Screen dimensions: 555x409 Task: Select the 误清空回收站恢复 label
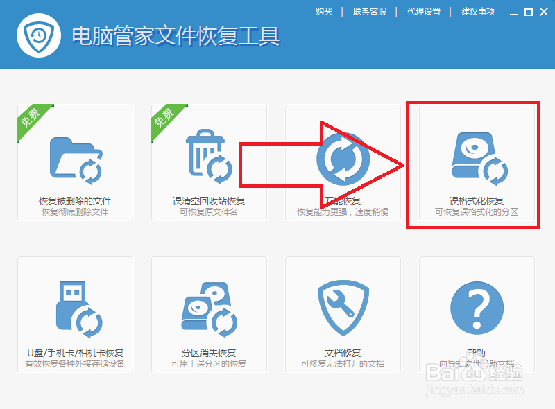pyautogui.click(x=209, y=201)
